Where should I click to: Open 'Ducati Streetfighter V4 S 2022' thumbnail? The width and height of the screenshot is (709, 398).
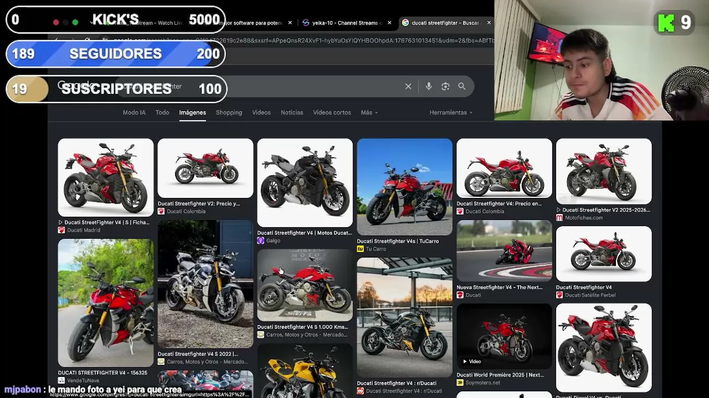point(205,284)
